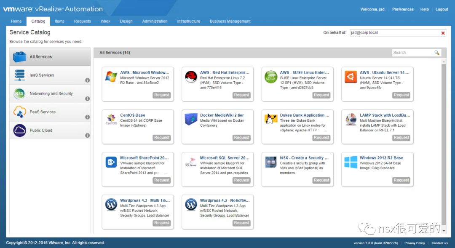Show info for IaaS Services

(x=87, y=80)
